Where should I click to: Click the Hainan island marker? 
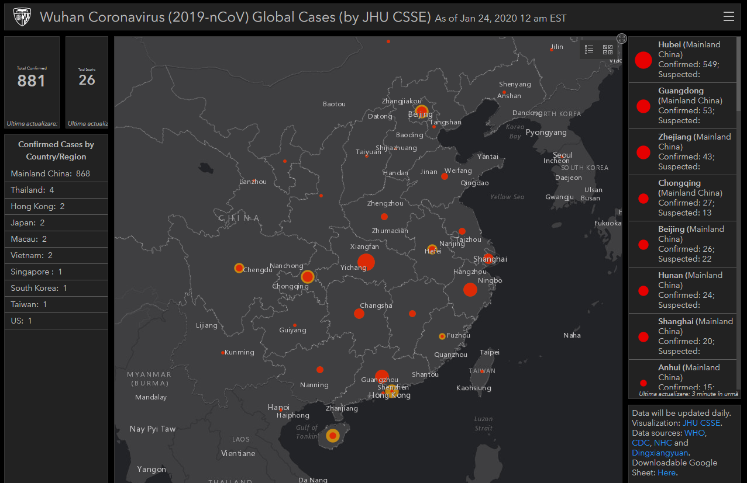point(332,436)
